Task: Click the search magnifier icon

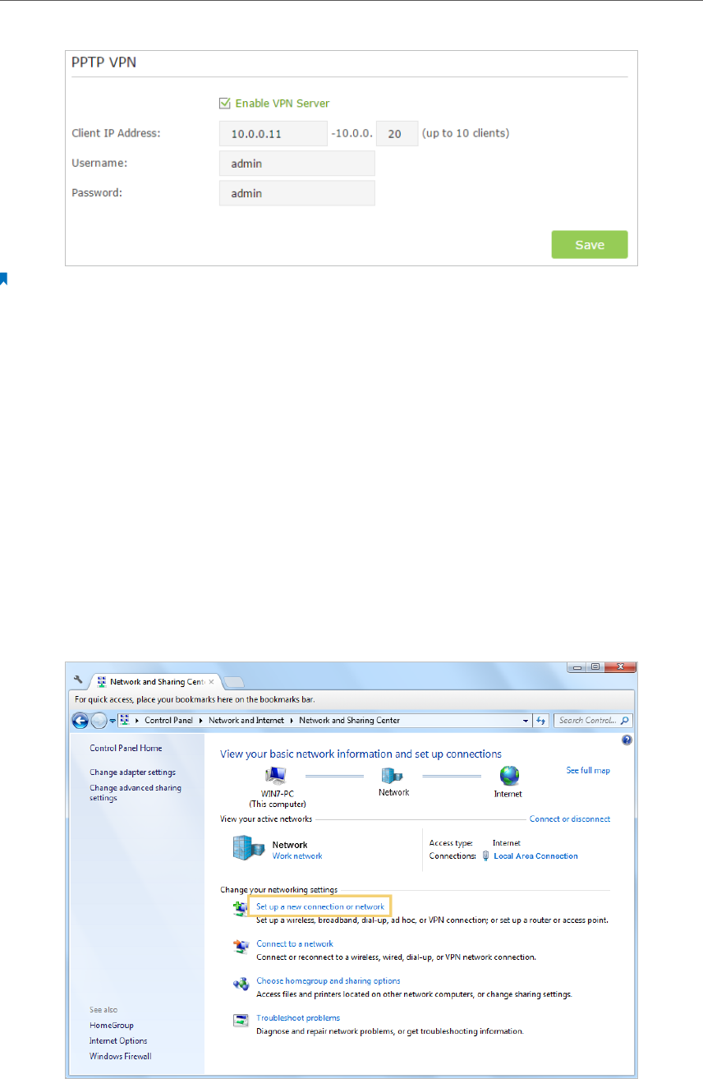Action: [626, 721]
